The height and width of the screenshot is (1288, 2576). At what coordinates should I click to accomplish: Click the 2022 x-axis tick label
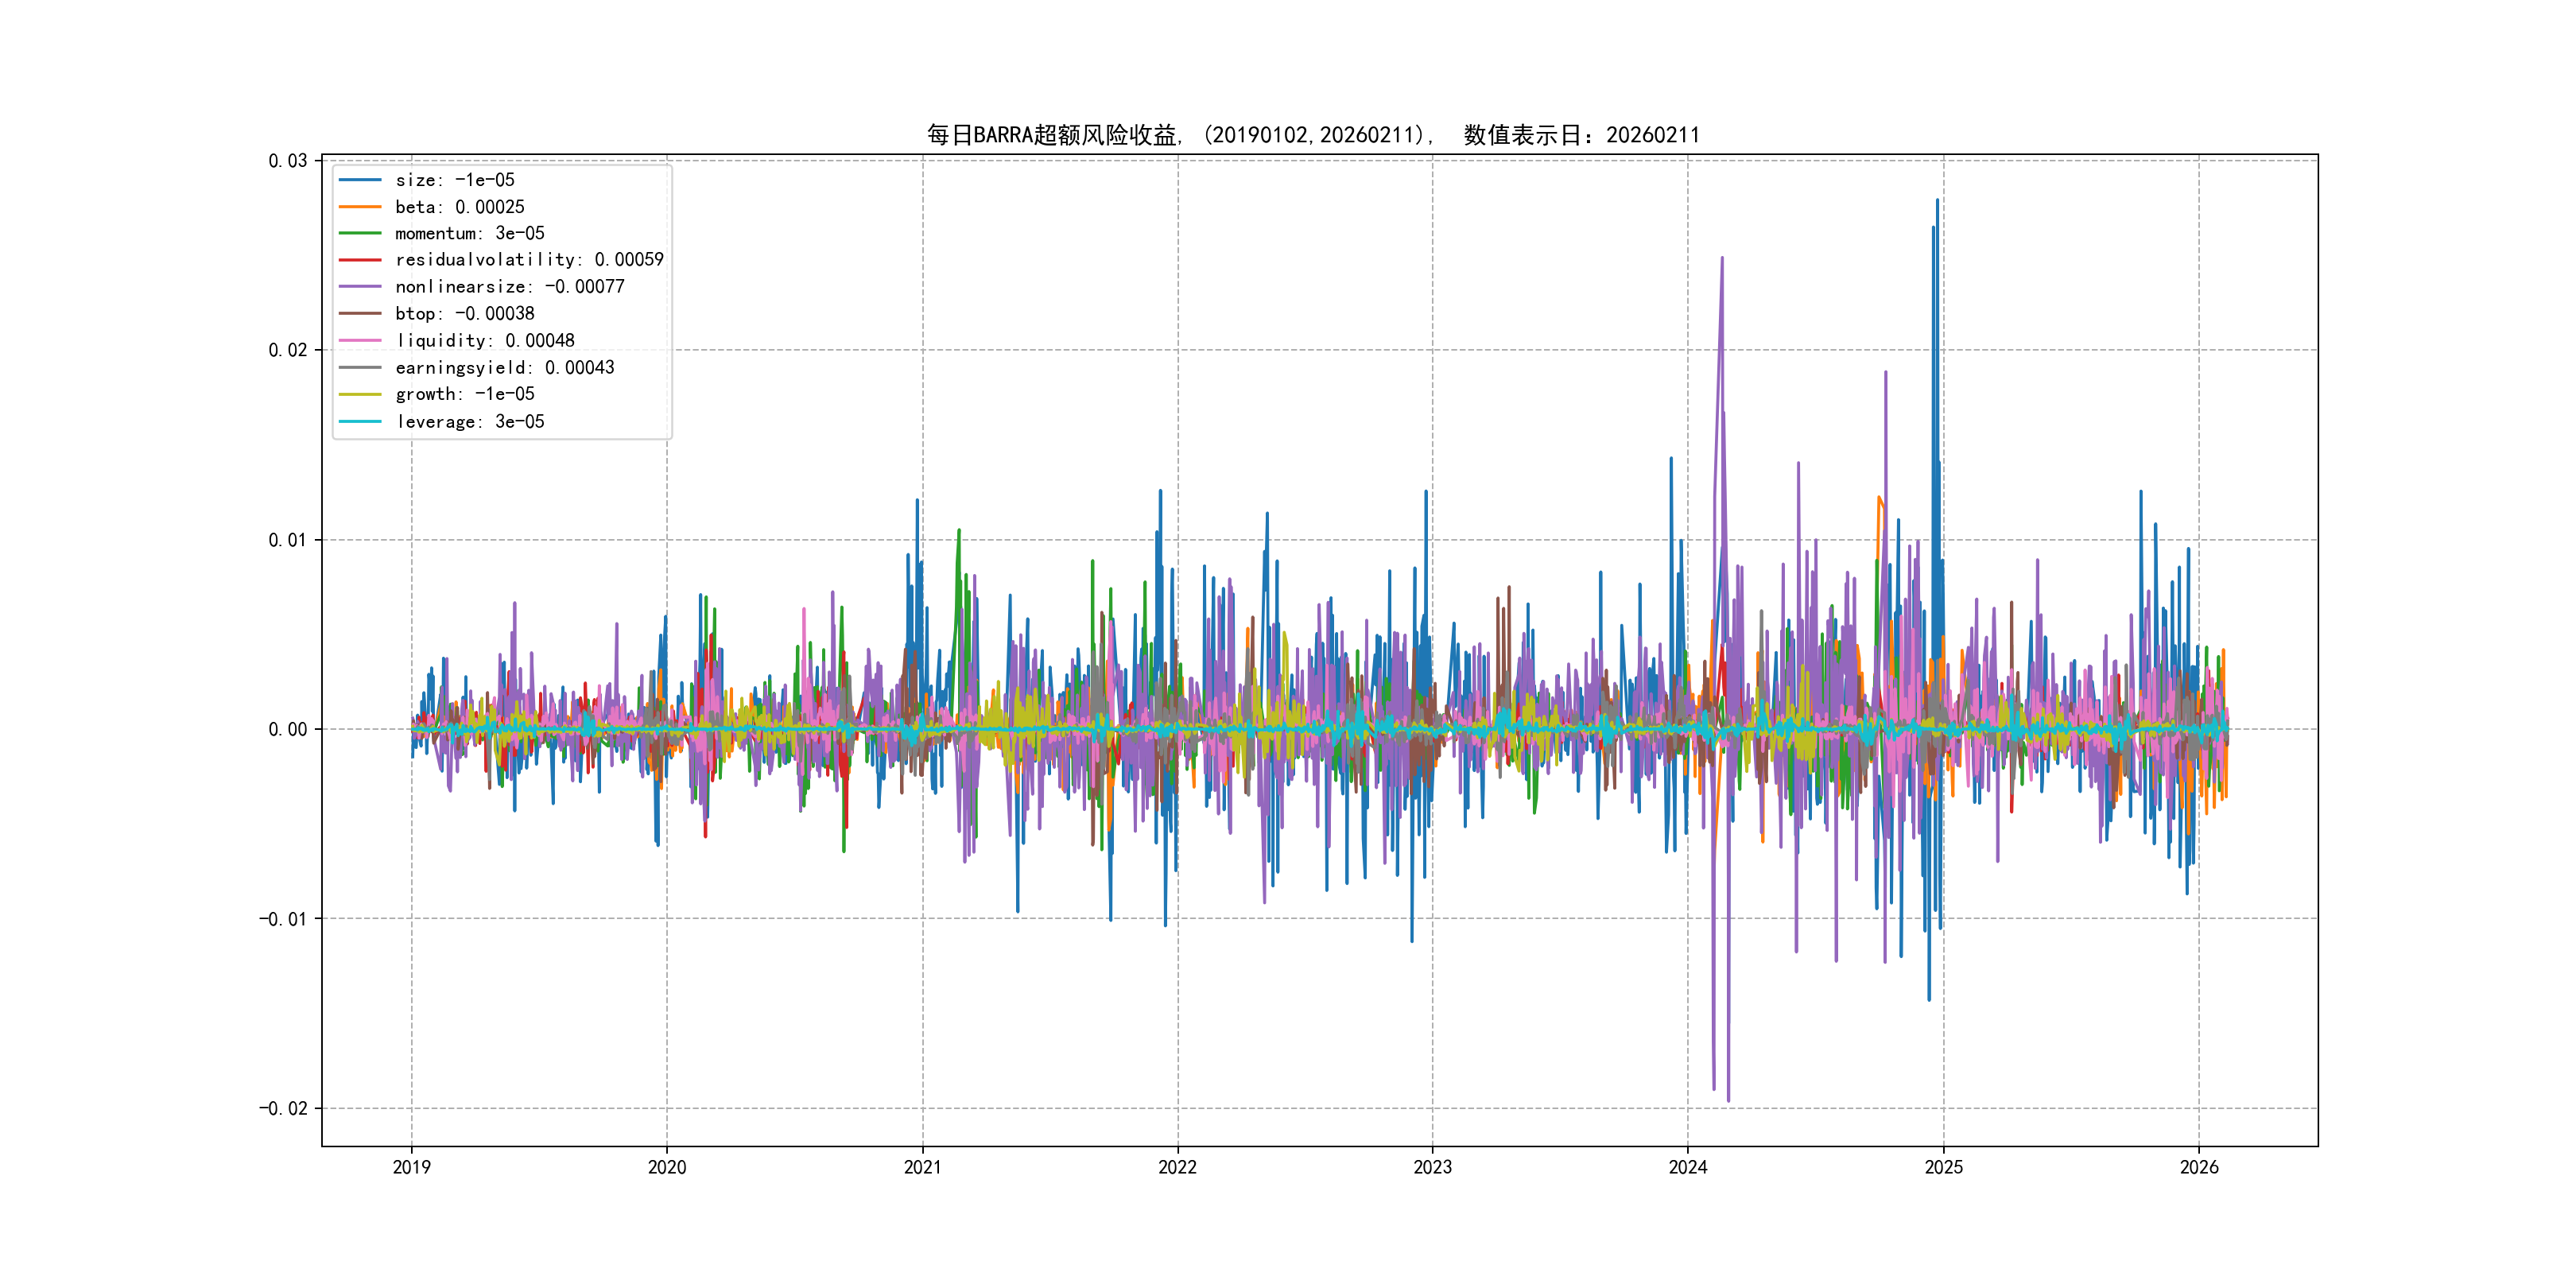tap(1177, 1167)
